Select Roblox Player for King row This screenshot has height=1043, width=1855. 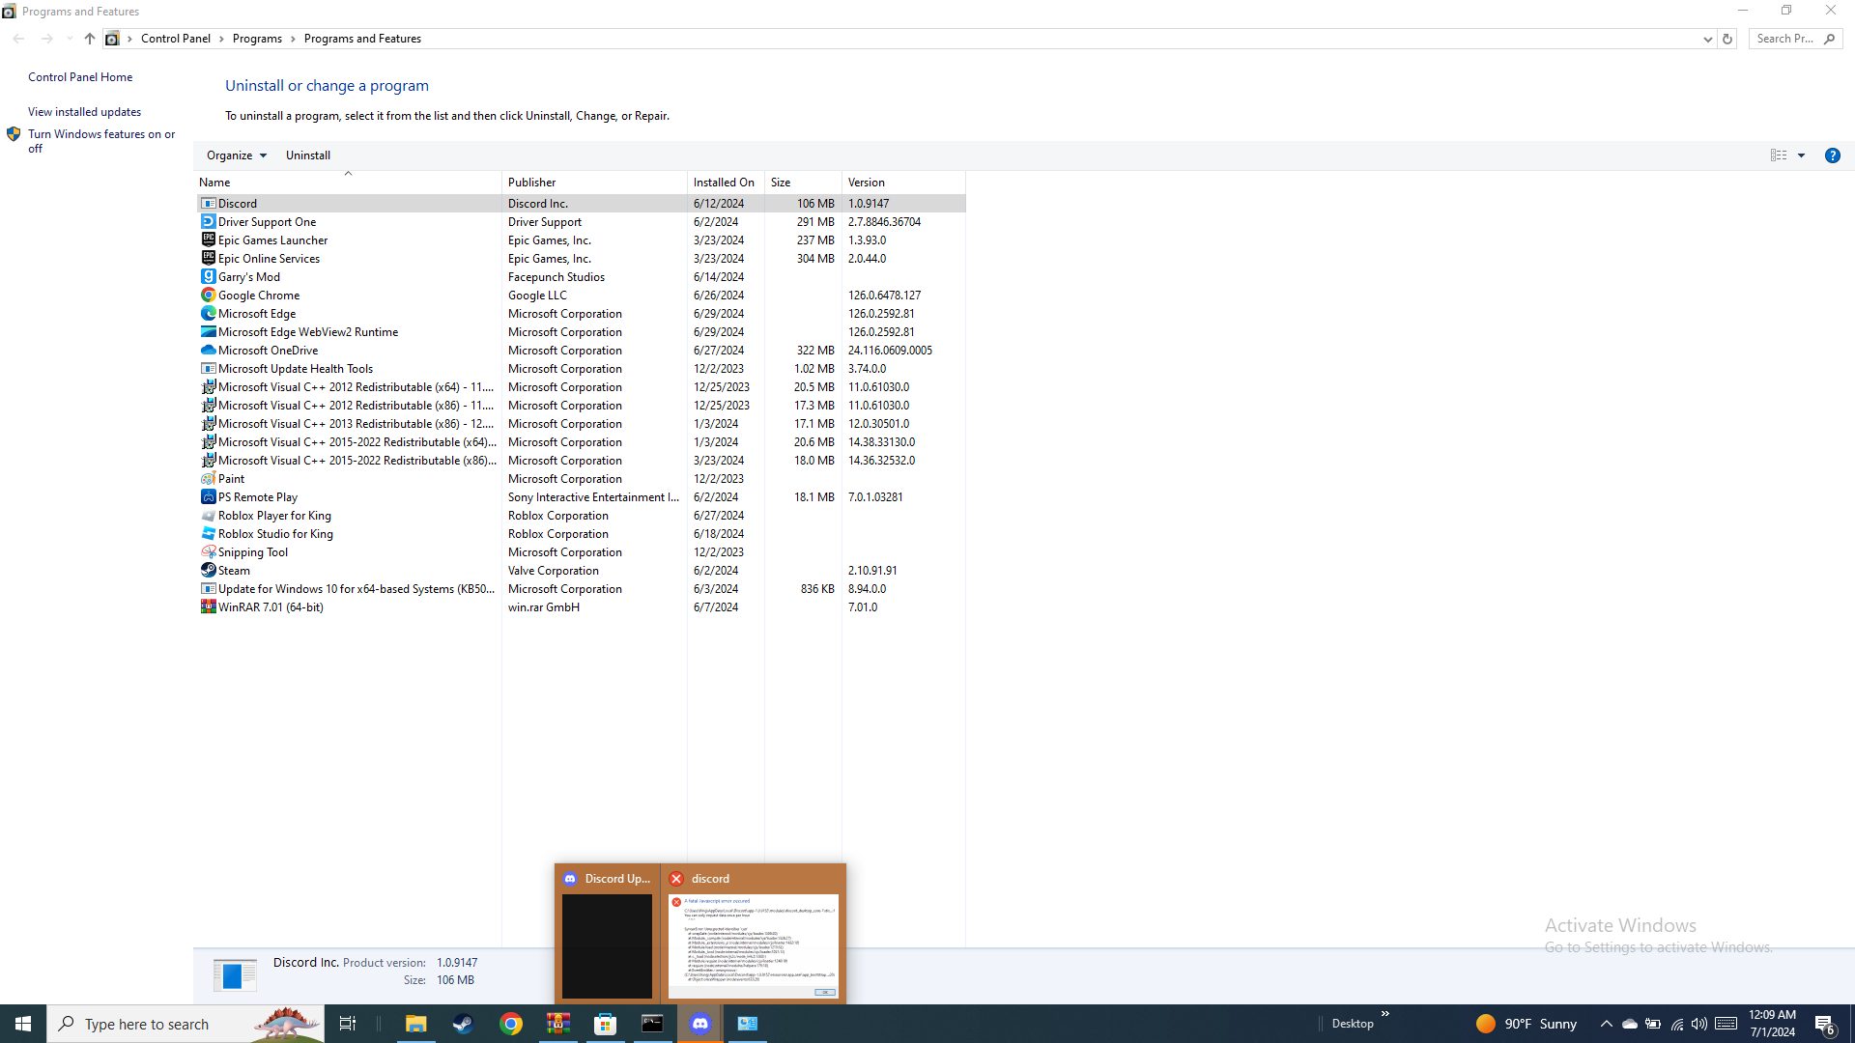tap(581, 516)
